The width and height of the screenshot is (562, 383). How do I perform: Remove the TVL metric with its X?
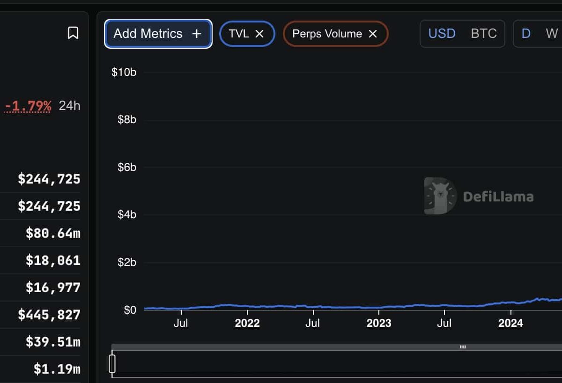(x=259, y=34)
